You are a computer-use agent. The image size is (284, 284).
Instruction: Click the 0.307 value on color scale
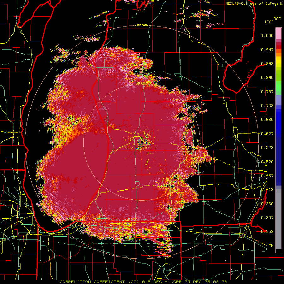tap(267, 218)
